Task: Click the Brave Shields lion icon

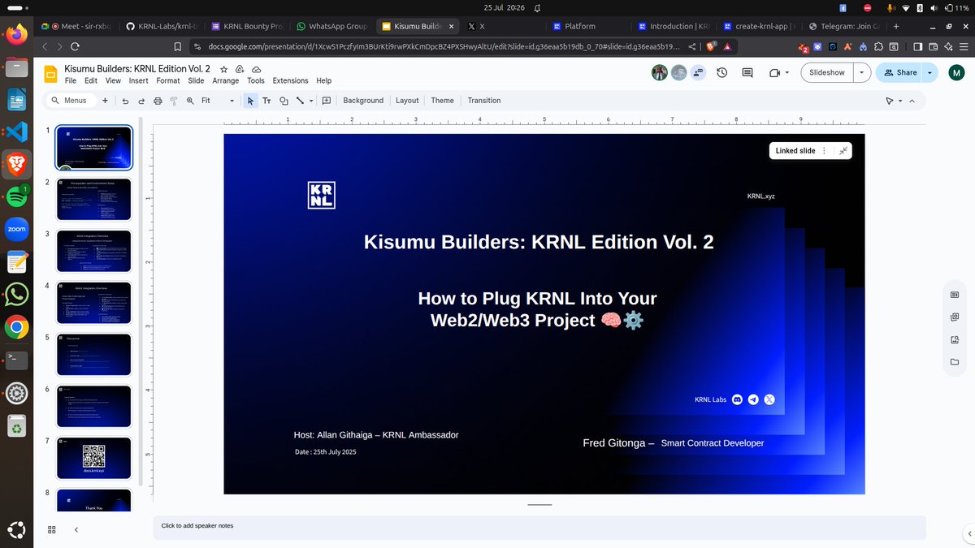Action: click(x=712, y=47)
